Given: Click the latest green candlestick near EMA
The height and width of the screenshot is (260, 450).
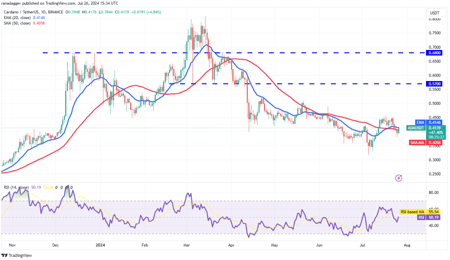Looking at the screenshot, I should pos(399,130).
